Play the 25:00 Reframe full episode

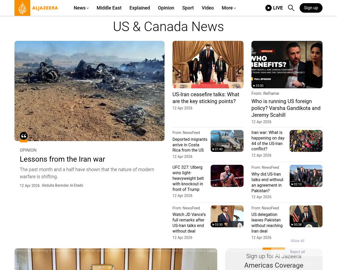[x=258, y=86]
